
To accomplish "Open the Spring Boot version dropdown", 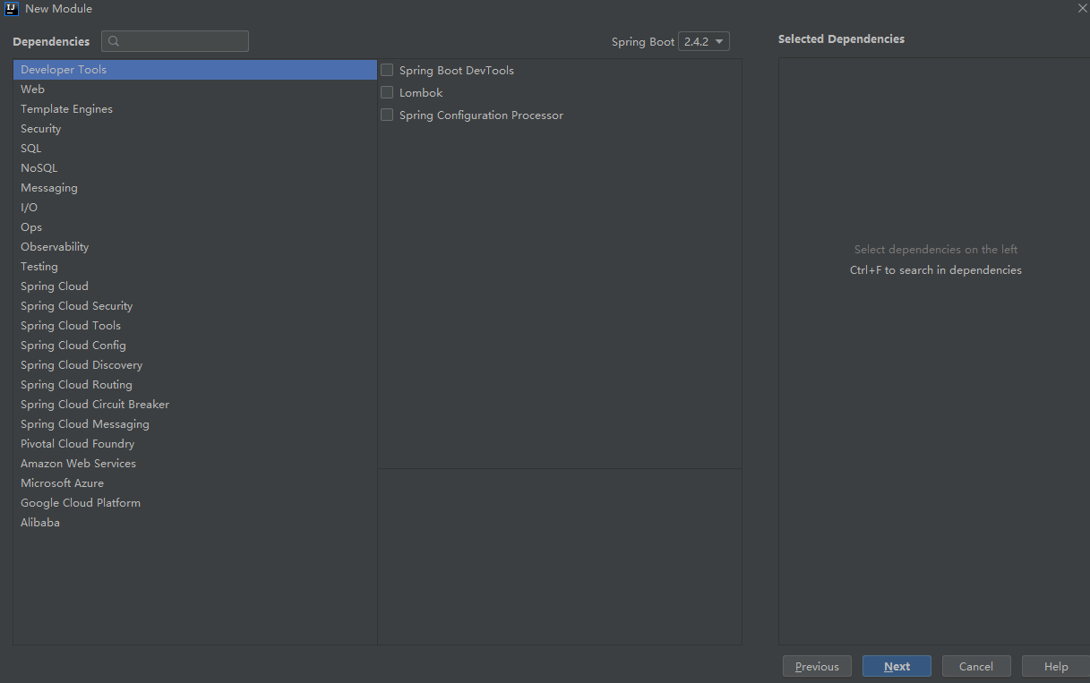I will (704, 41).
